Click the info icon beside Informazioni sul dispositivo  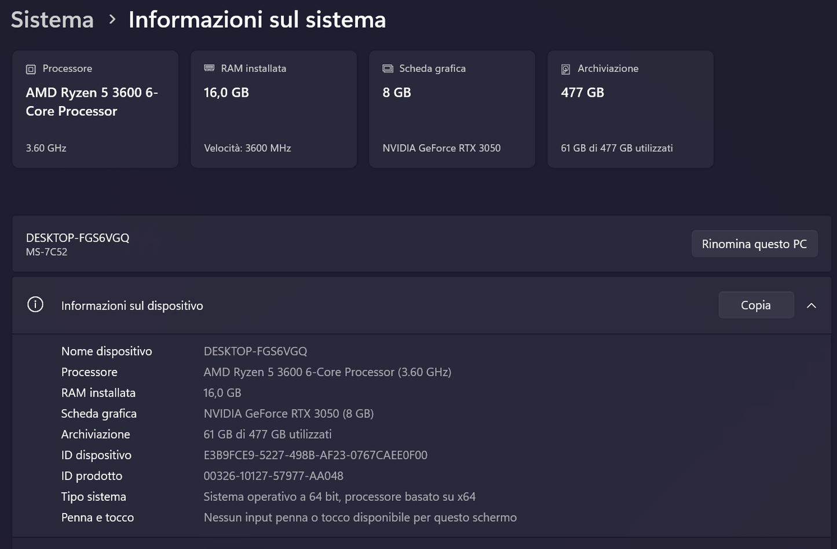point(35,304)
